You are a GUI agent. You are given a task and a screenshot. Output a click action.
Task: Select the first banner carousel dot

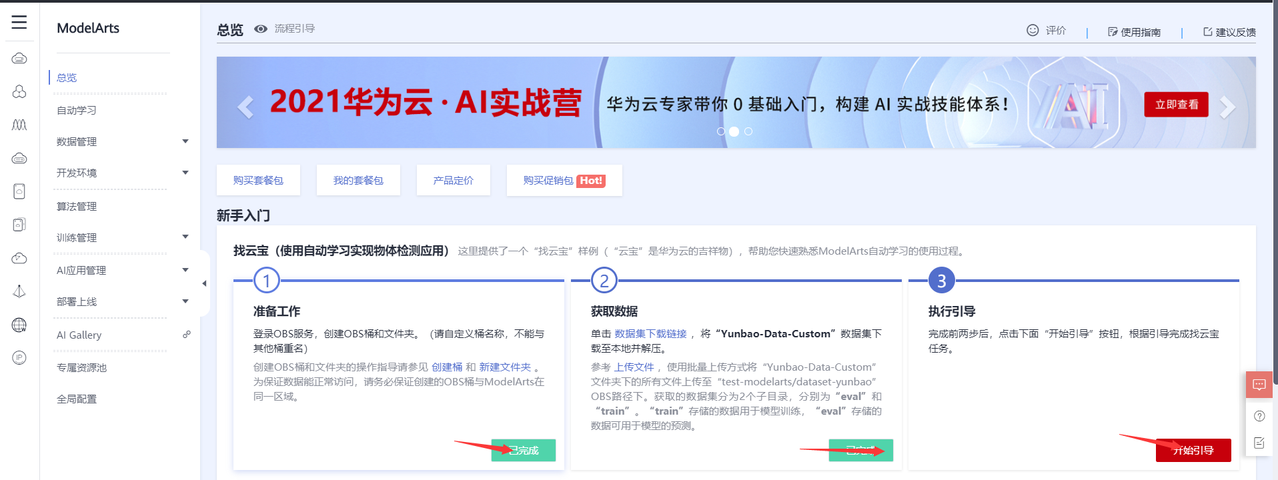pyautogui.click(x=720, y=131)
